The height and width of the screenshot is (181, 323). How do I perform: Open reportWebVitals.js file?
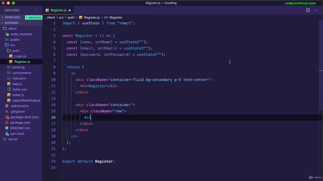tap(26, 101)
